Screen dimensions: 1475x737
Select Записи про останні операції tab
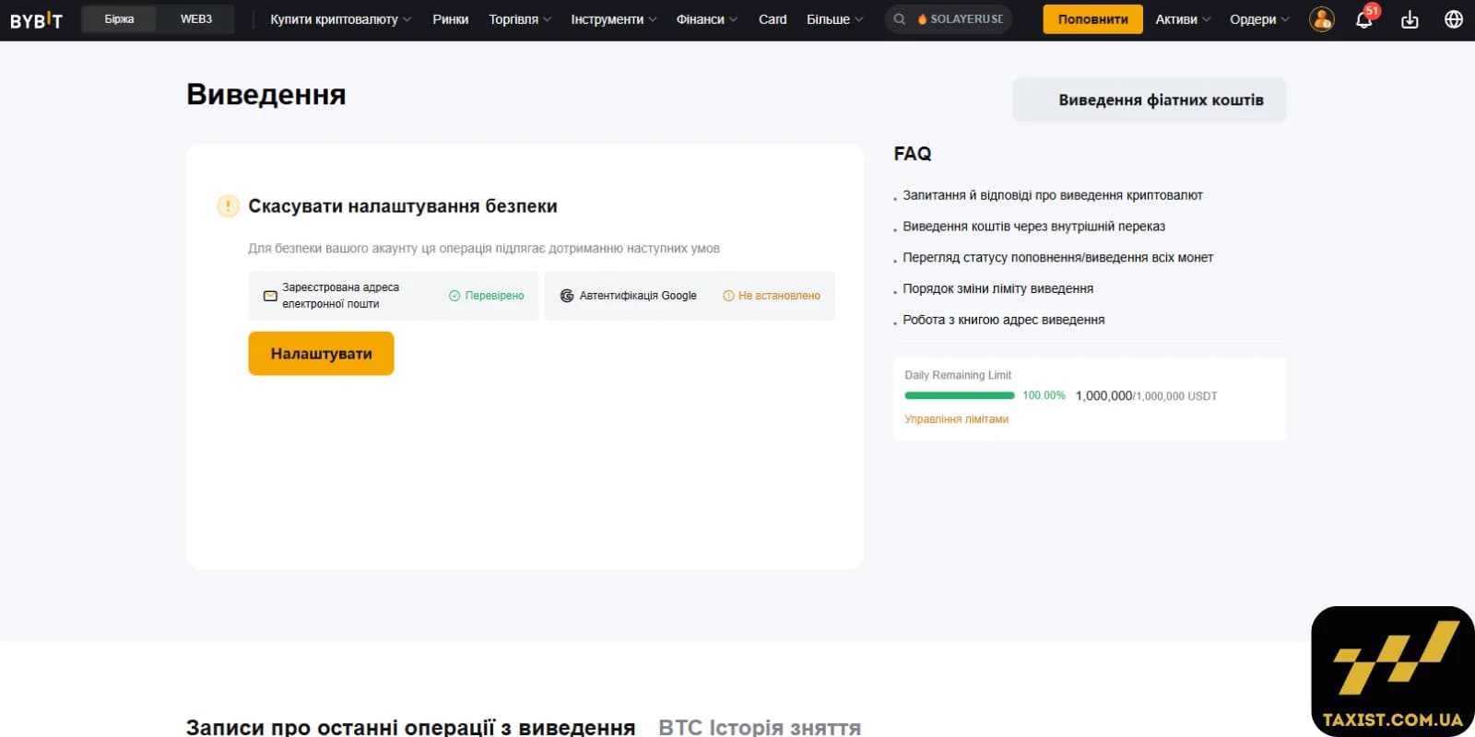(x=410, y=727)
